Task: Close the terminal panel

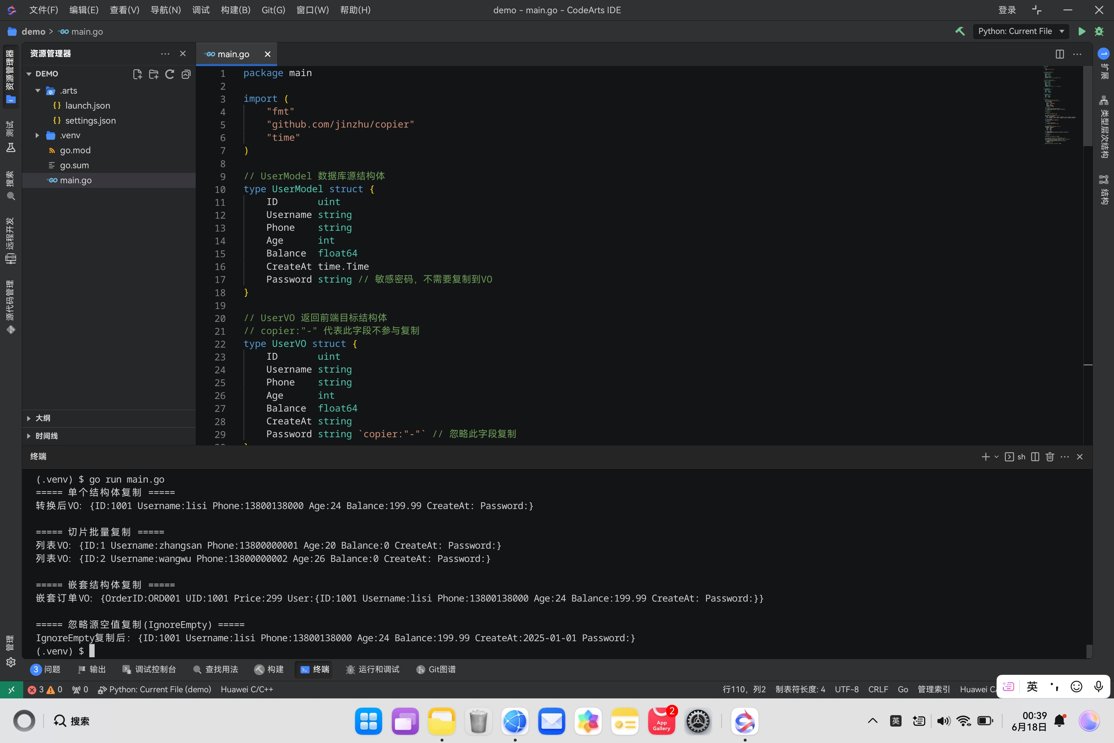Action: [x=1080, y=457]
